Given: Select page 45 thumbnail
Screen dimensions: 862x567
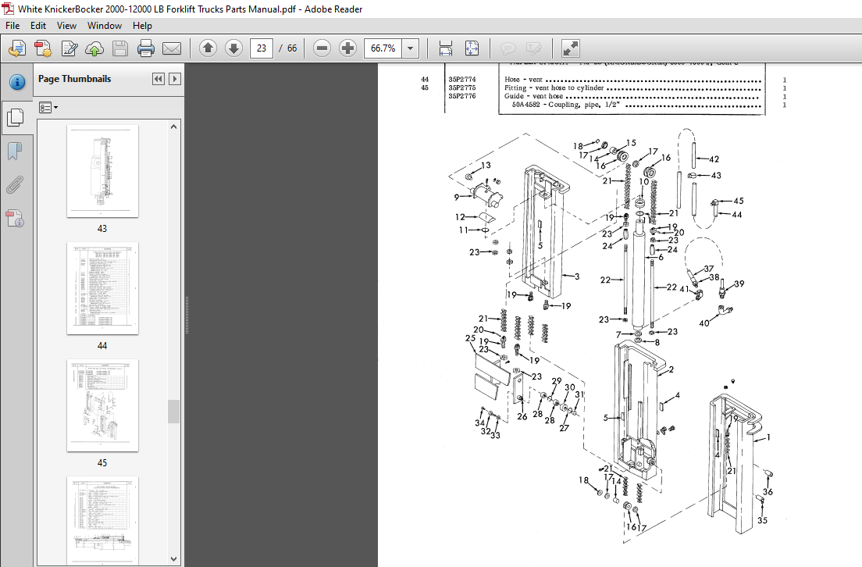Looking at the screenshot, I should point(103,405).
